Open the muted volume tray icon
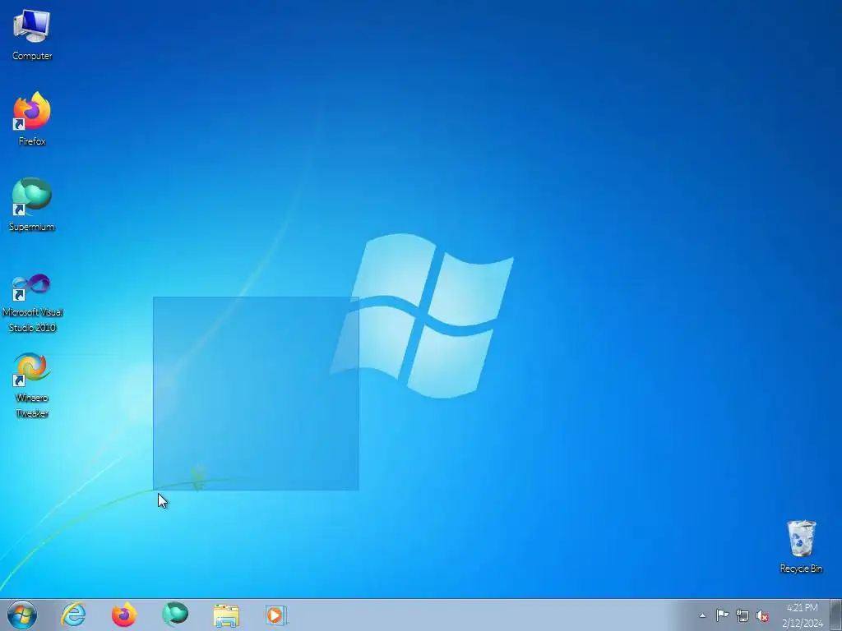 click(762, 615)
